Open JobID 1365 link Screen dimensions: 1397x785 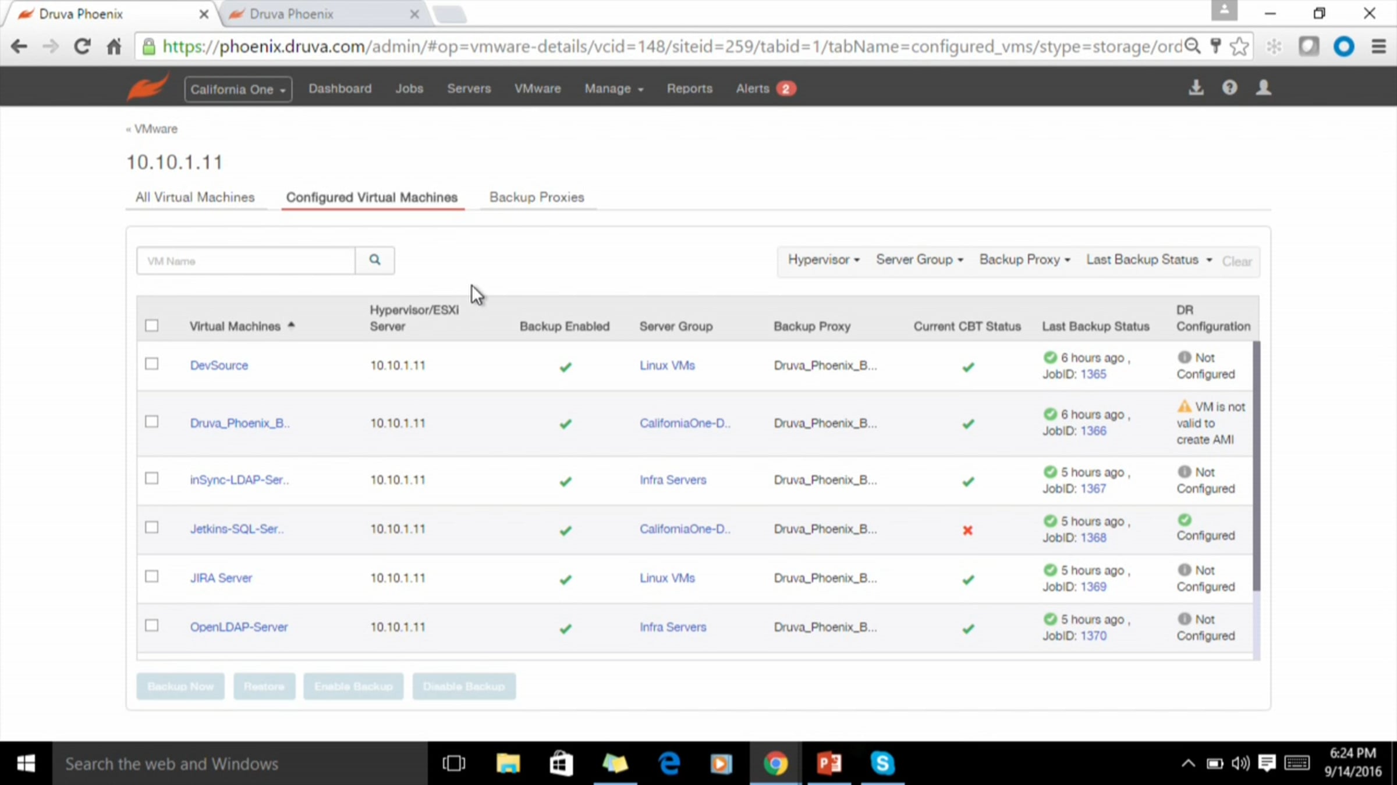pos(1094,374)
